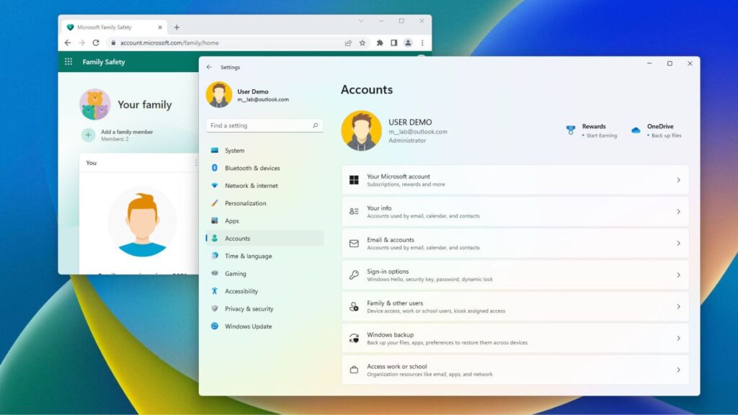
Task: Click the OneDrive cloud icon
Action: [636, 130]
